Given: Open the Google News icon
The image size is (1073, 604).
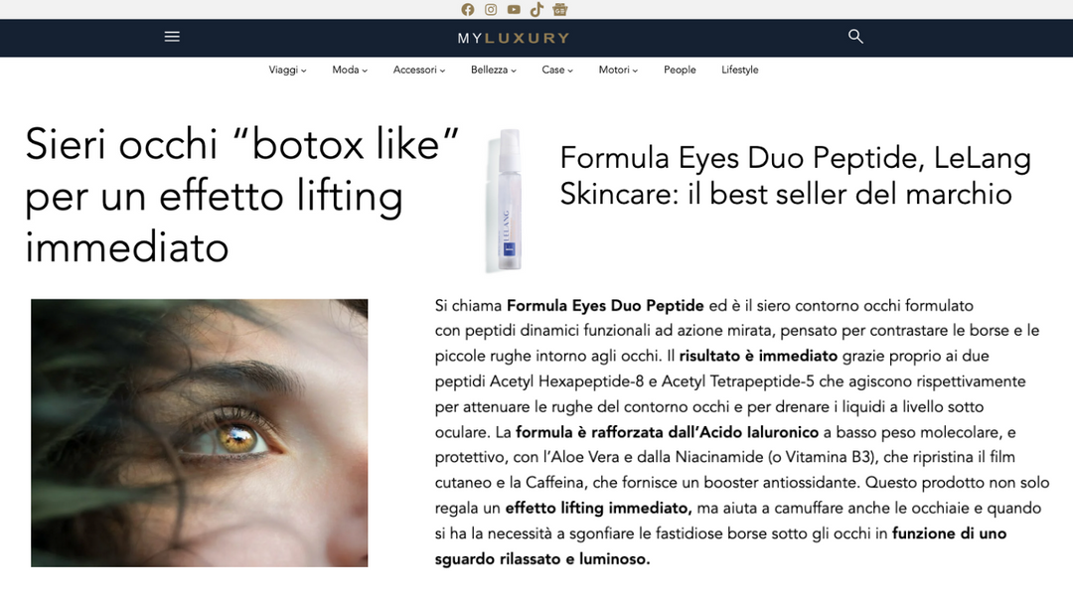Looking at the screenshot, I should (x=559, y=10).
